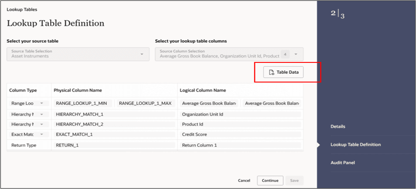Edit the Return Column 1 logical name
The image size is (416, 189).
pyautogui.click(x=240, y=145)
